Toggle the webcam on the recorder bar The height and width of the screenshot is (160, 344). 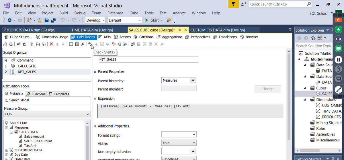pyautogui.click(x=339, y=39)
